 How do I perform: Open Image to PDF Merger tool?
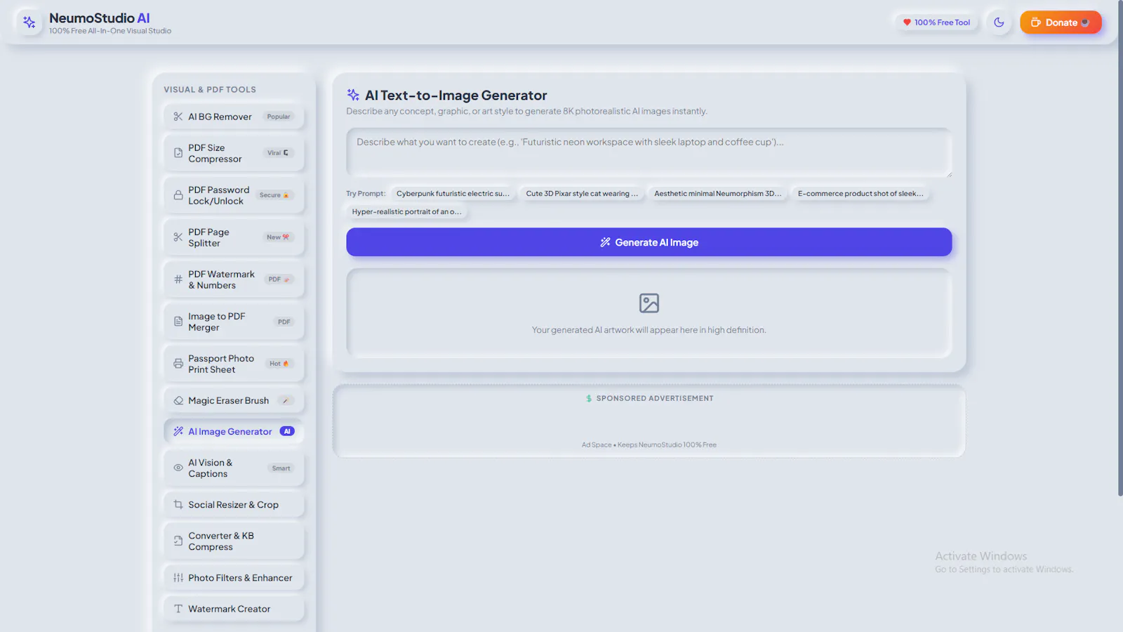click(x=234, y=322)
